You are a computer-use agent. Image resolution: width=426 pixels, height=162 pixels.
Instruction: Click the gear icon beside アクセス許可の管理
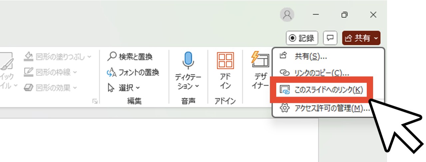coord(284,108)
